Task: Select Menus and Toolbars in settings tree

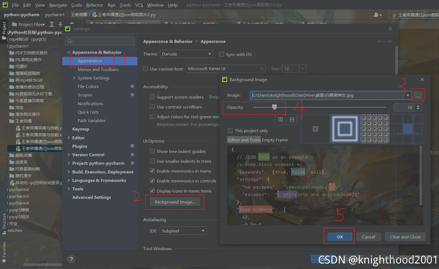Action: point(98,69)
